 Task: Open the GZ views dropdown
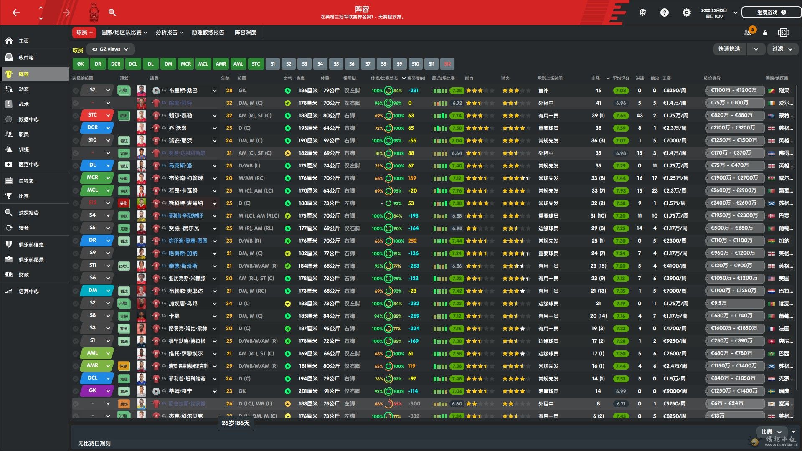(x=111, y=49)
